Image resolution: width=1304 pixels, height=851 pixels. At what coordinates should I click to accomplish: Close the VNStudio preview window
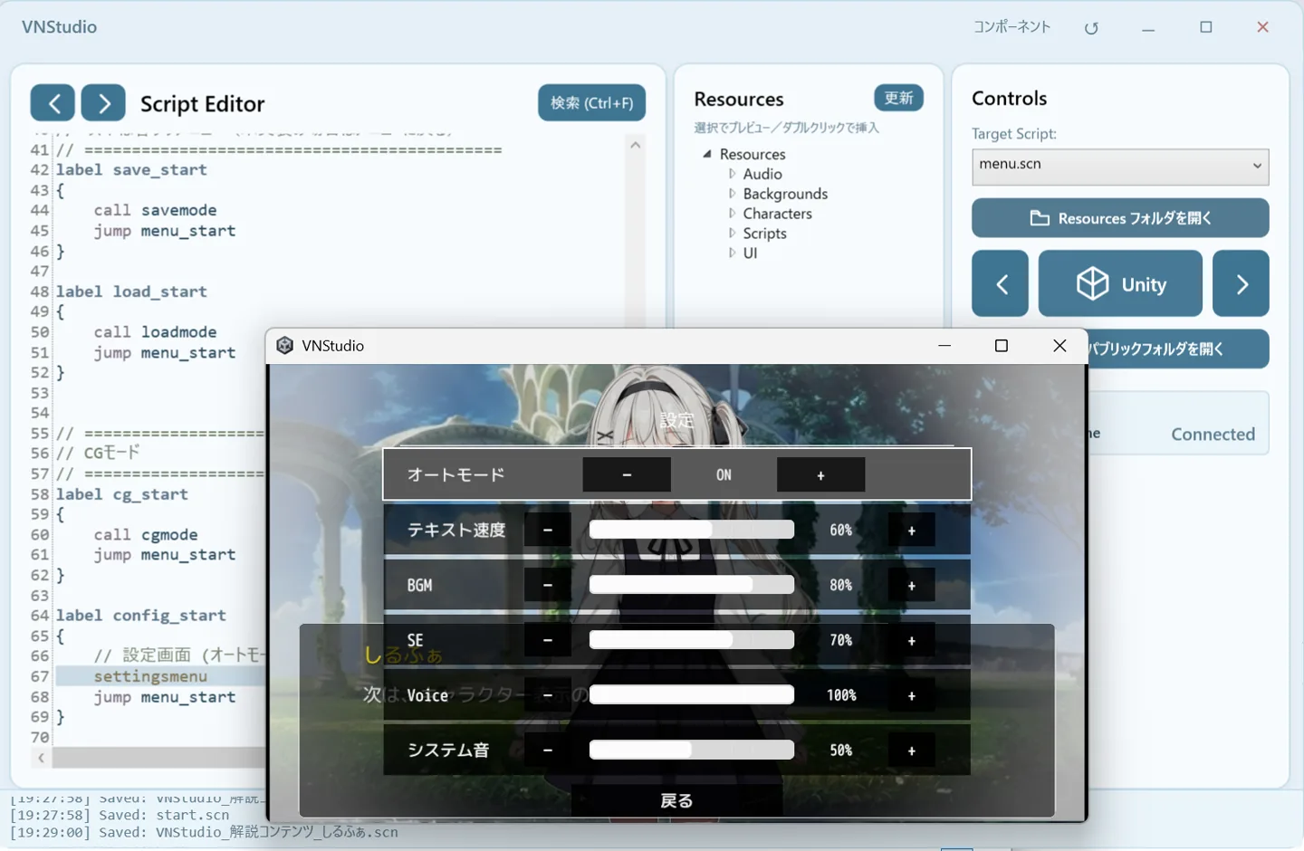[x=1059, y=346]
